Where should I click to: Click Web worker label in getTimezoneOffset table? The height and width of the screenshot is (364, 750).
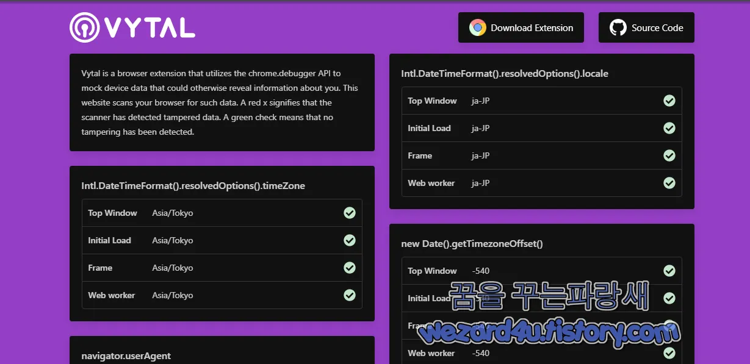[431, 353]
